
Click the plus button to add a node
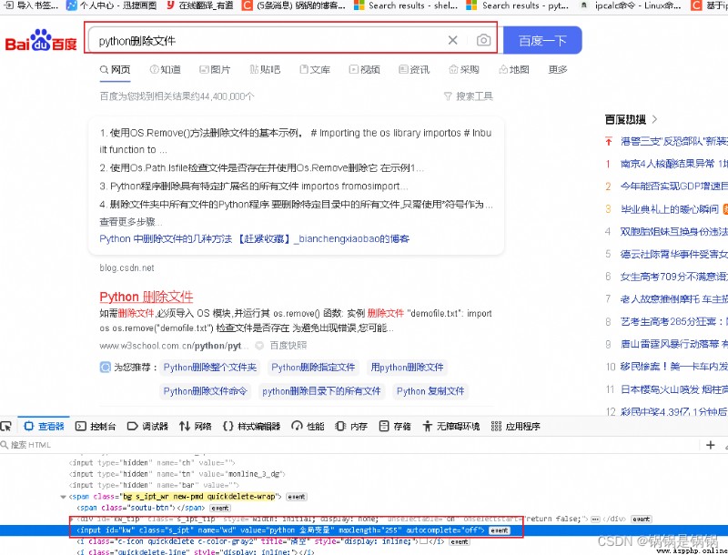pos(711,445)
